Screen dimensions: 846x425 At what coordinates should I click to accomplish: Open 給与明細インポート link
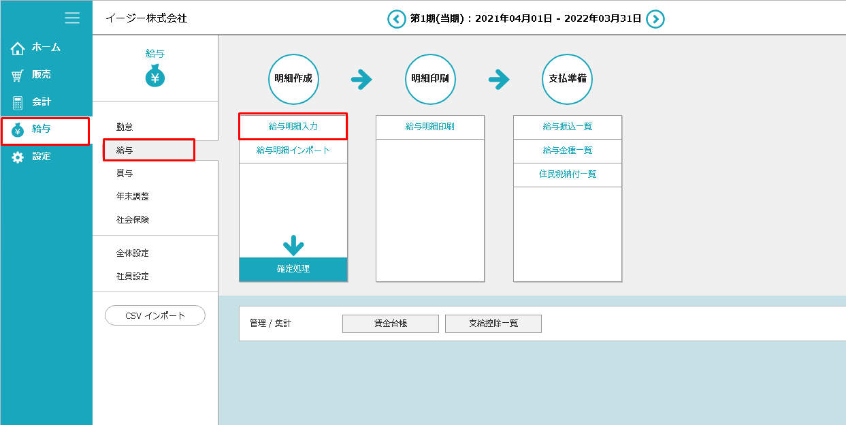(293, 151)
